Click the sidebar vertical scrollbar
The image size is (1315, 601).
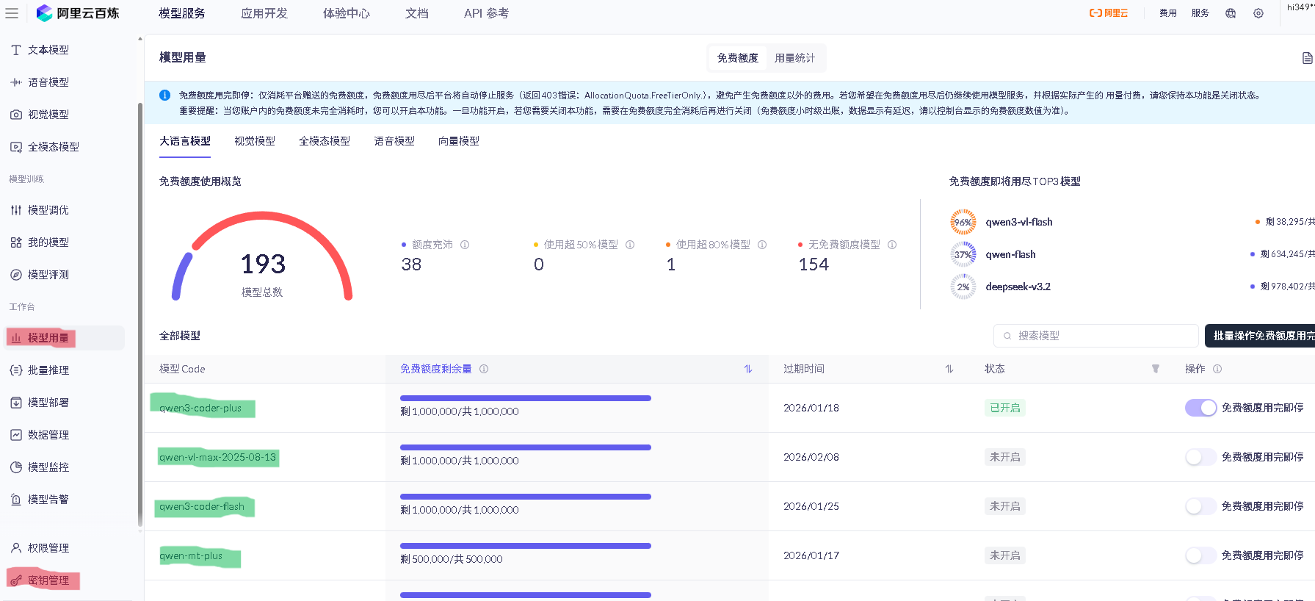[x=140, y=316]
